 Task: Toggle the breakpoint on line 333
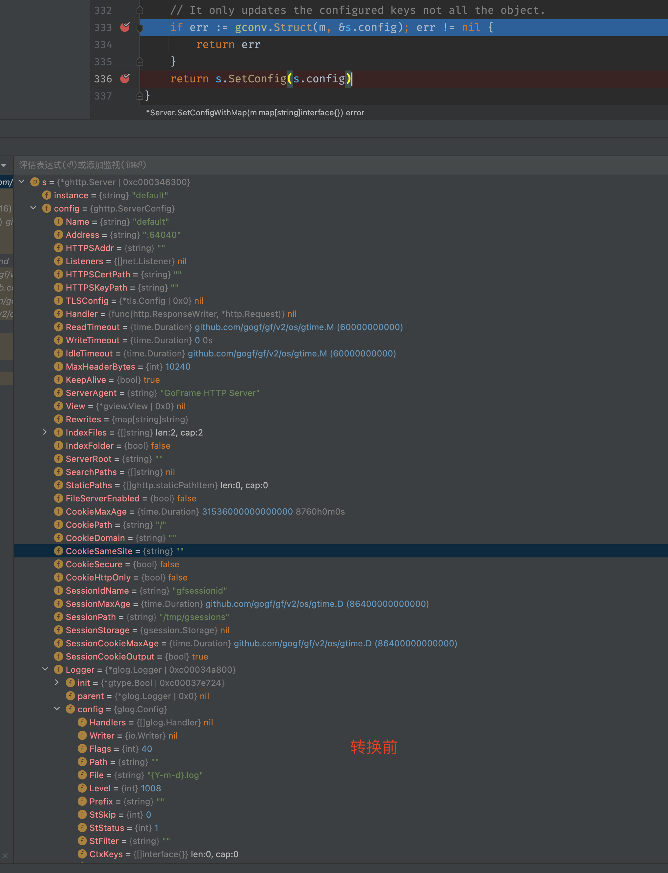[x=124, y=27]
